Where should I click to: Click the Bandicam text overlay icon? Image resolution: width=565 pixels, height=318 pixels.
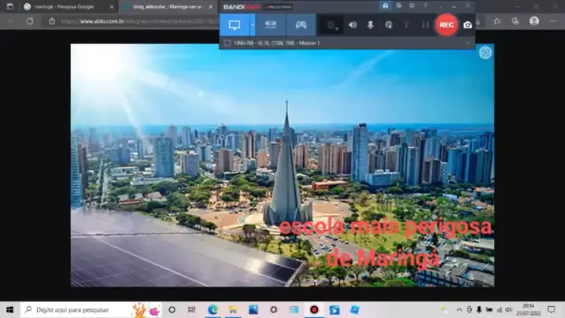(x=407, y=25)
